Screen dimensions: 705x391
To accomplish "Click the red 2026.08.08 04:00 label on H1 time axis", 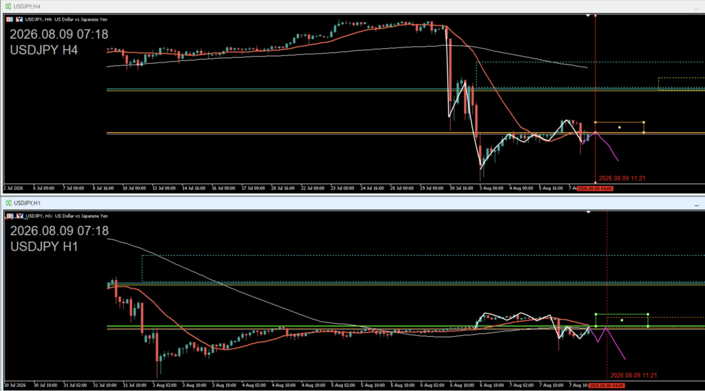I will (x=607, y=386).
